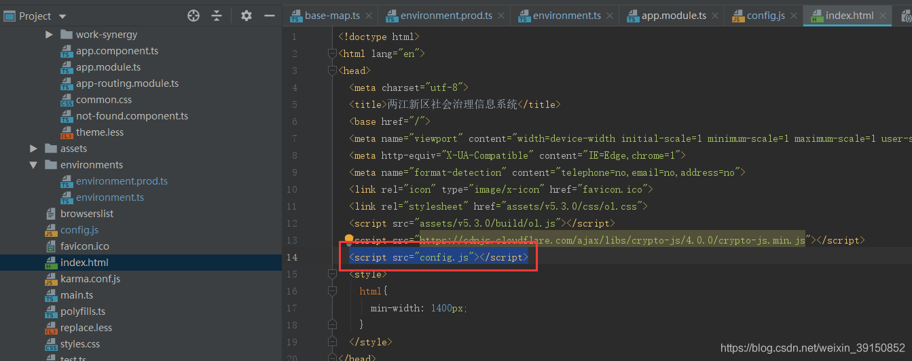Fold the html tag on line 2
912x361 pixels.
pyautogui.click(x=332, y=54)
